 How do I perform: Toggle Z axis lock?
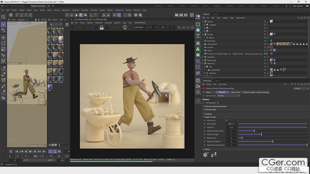pos(26,15)
